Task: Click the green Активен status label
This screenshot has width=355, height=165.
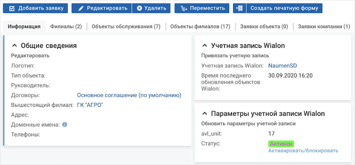Action: pos(281,144)
